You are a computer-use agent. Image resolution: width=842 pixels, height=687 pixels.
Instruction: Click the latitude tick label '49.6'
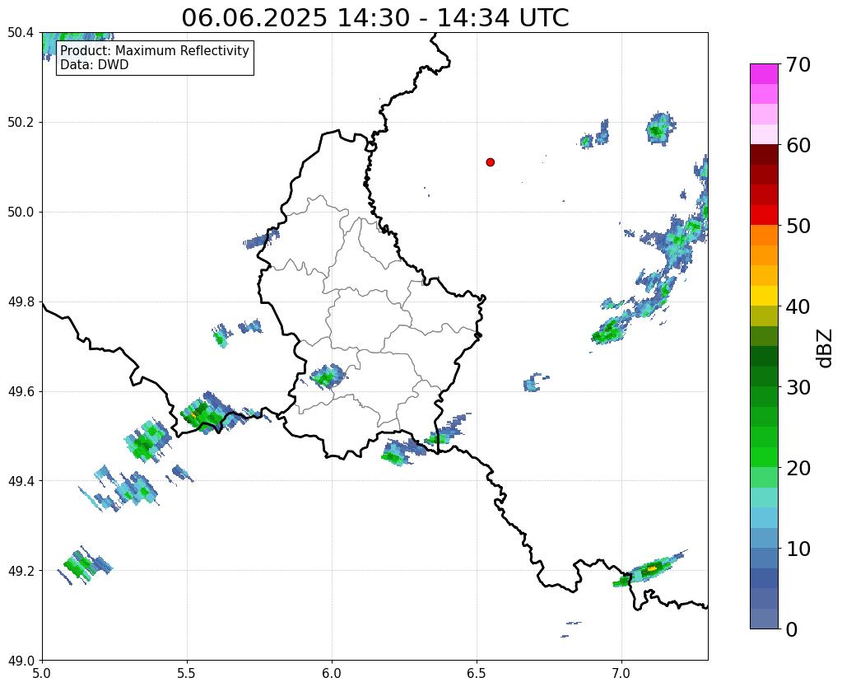[21, 391]
